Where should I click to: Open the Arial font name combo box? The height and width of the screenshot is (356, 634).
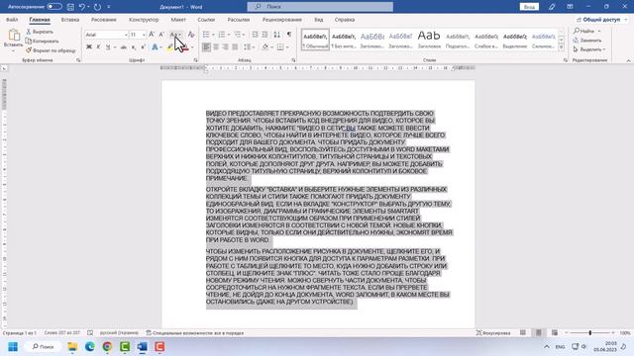(x=106, y=35)
